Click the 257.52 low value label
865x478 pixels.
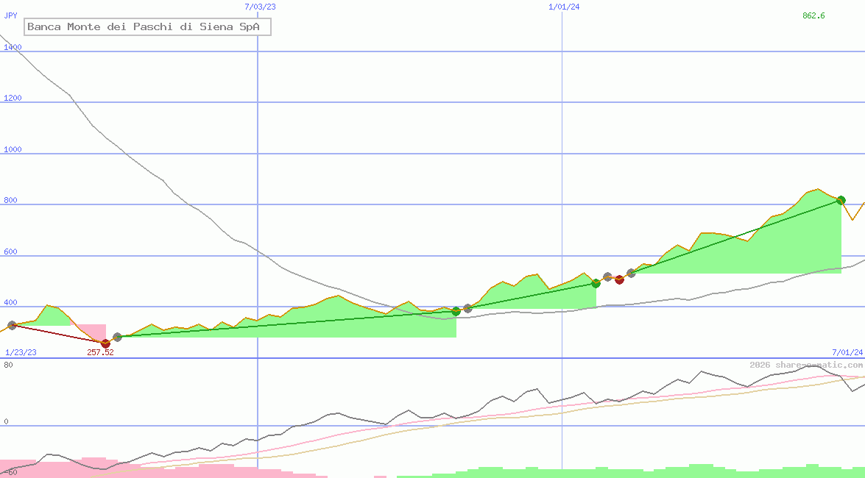pos(100,352)
